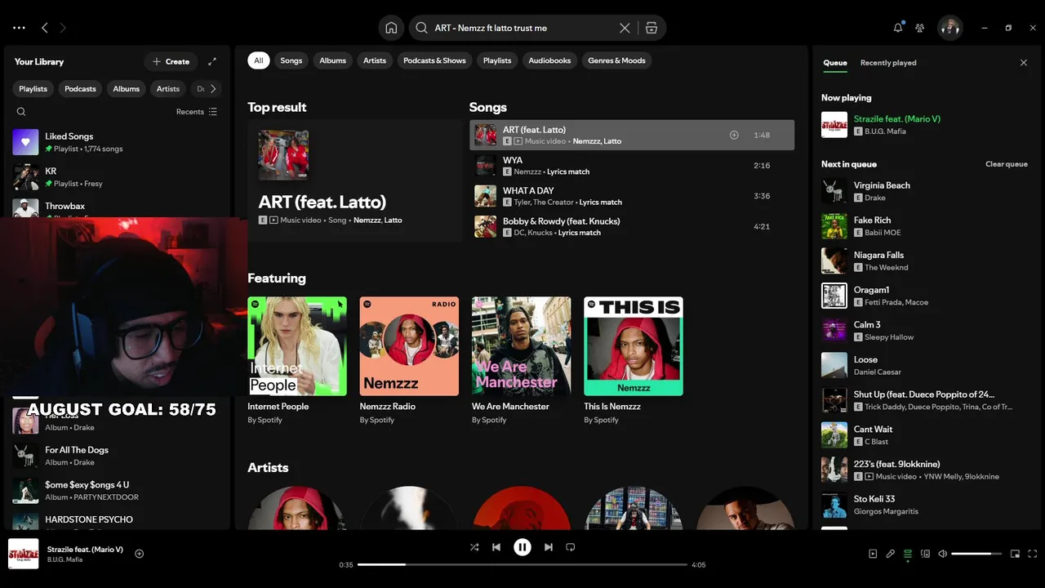Enter full screen mode icon
Image resolution: width=1045 pixels, height=588 pixels.
click(1033, 554)
